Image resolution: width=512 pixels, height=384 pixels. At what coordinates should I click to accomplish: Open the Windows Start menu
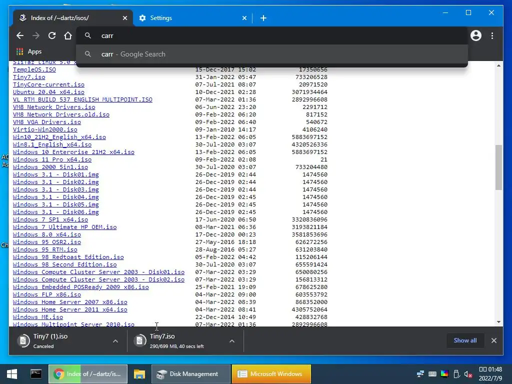point(12,374)
